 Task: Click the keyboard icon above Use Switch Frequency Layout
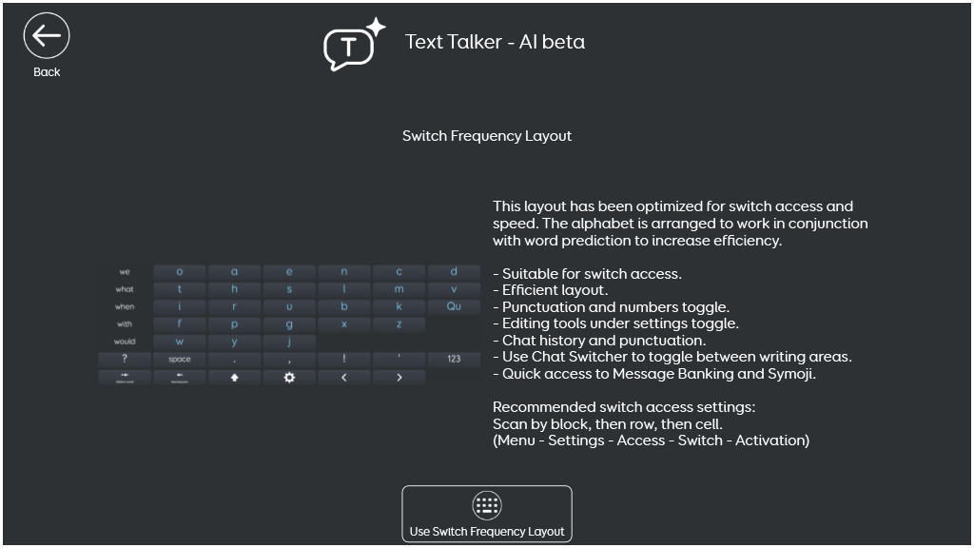[x=487, y=505]
